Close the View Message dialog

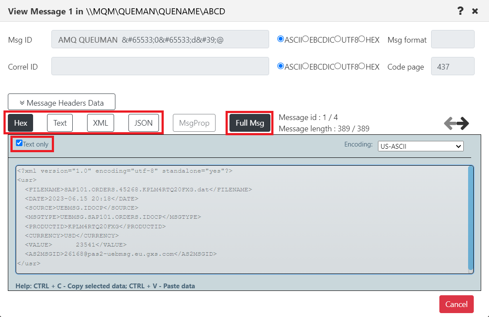click(x=475, y=11)
